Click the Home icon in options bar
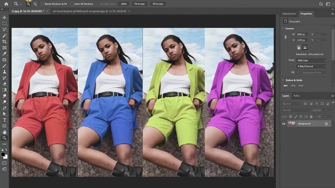335x188 pixels. pos(6,4)
